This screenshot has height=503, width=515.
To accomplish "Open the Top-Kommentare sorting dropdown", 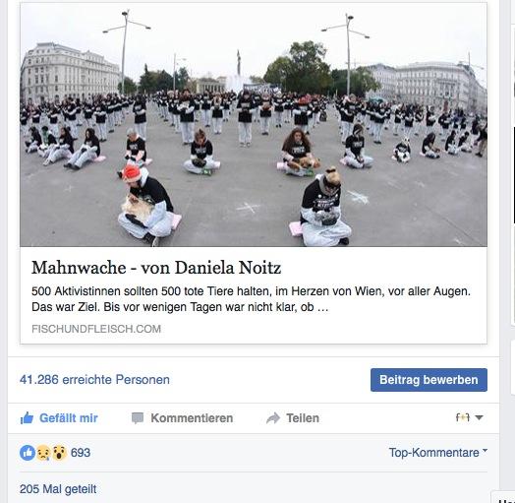I will pyautogui.click(x=438, y=453).
